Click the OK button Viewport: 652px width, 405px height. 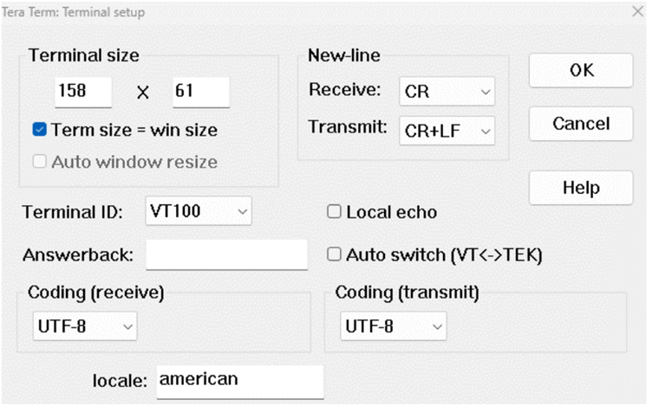coord(581,70)
